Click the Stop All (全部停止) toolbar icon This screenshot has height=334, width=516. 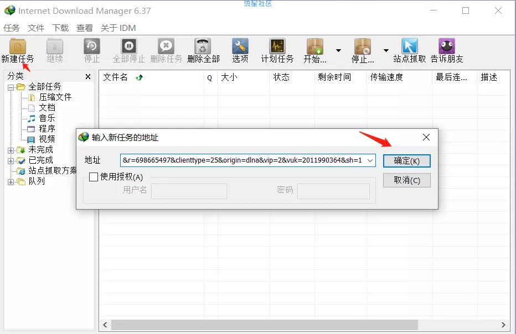coord(128,46)
